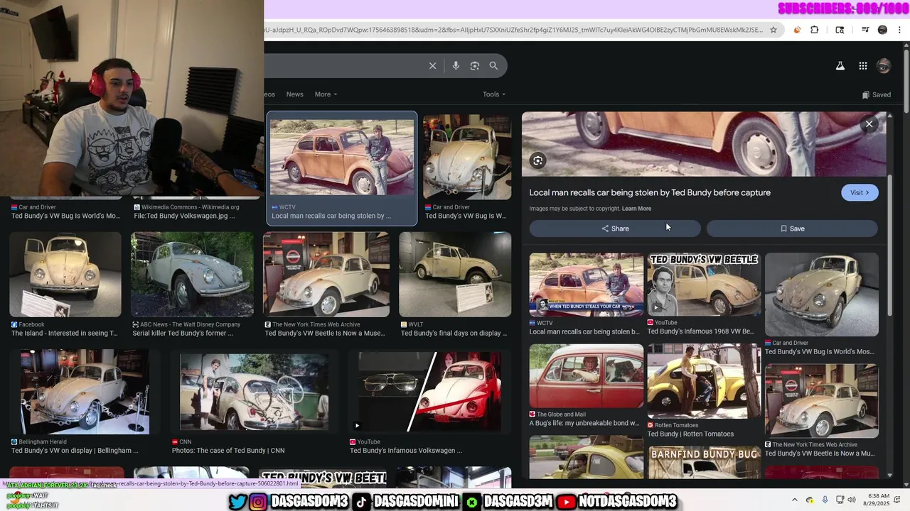910x511 pixels.
Task: Clear the search box with the X icon
Action: pyautogui.click(x=432, y=65)
